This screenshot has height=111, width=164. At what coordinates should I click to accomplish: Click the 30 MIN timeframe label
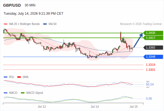click(30, 5)
